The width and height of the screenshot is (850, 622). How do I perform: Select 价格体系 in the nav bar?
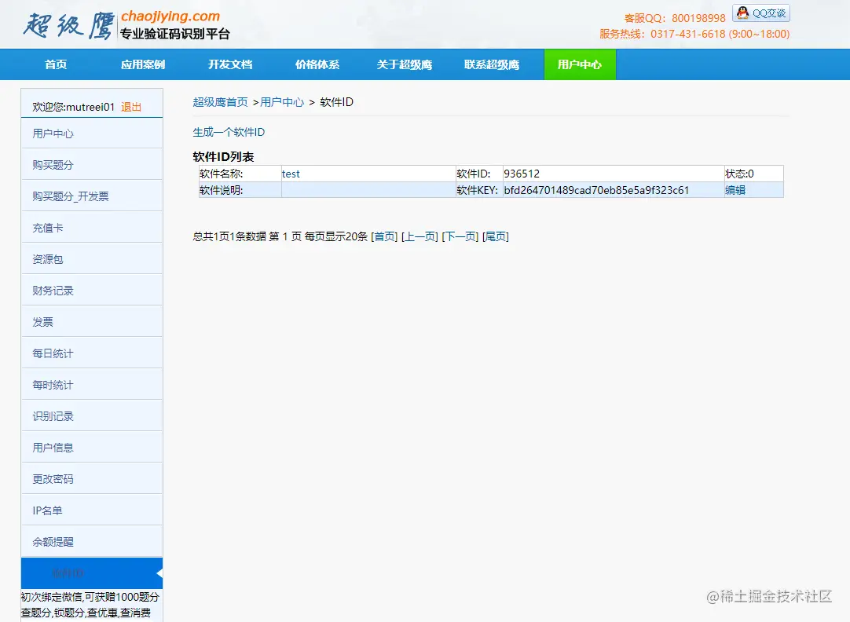tap(317, 64)
